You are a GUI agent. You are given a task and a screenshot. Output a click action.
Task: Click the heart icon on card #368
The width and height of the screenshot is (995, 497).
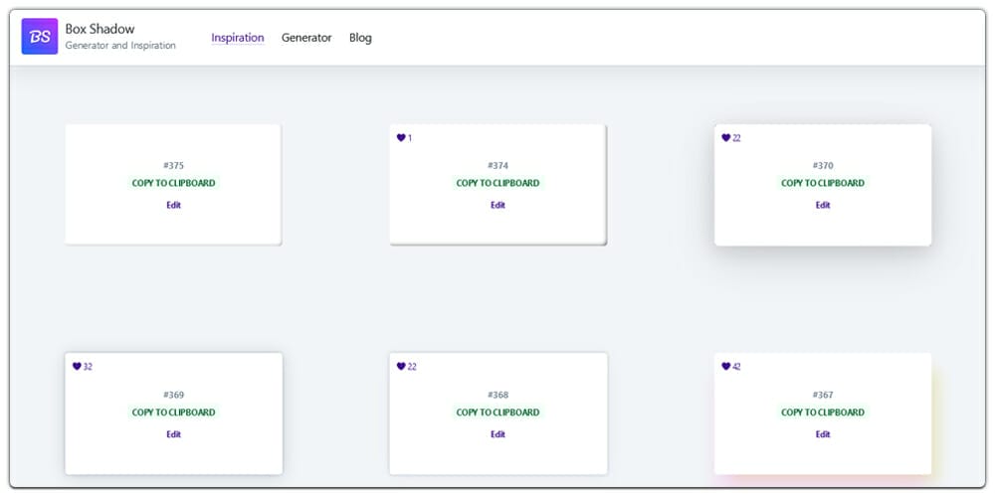(401, 367)
